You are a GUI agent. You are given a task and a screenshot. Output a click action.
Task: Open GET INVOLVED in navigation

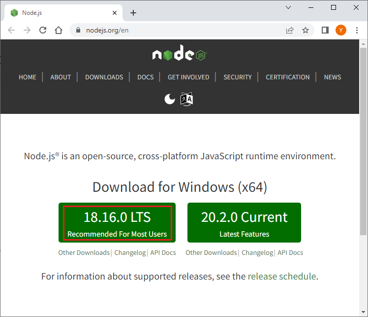(x=188, y=77)
